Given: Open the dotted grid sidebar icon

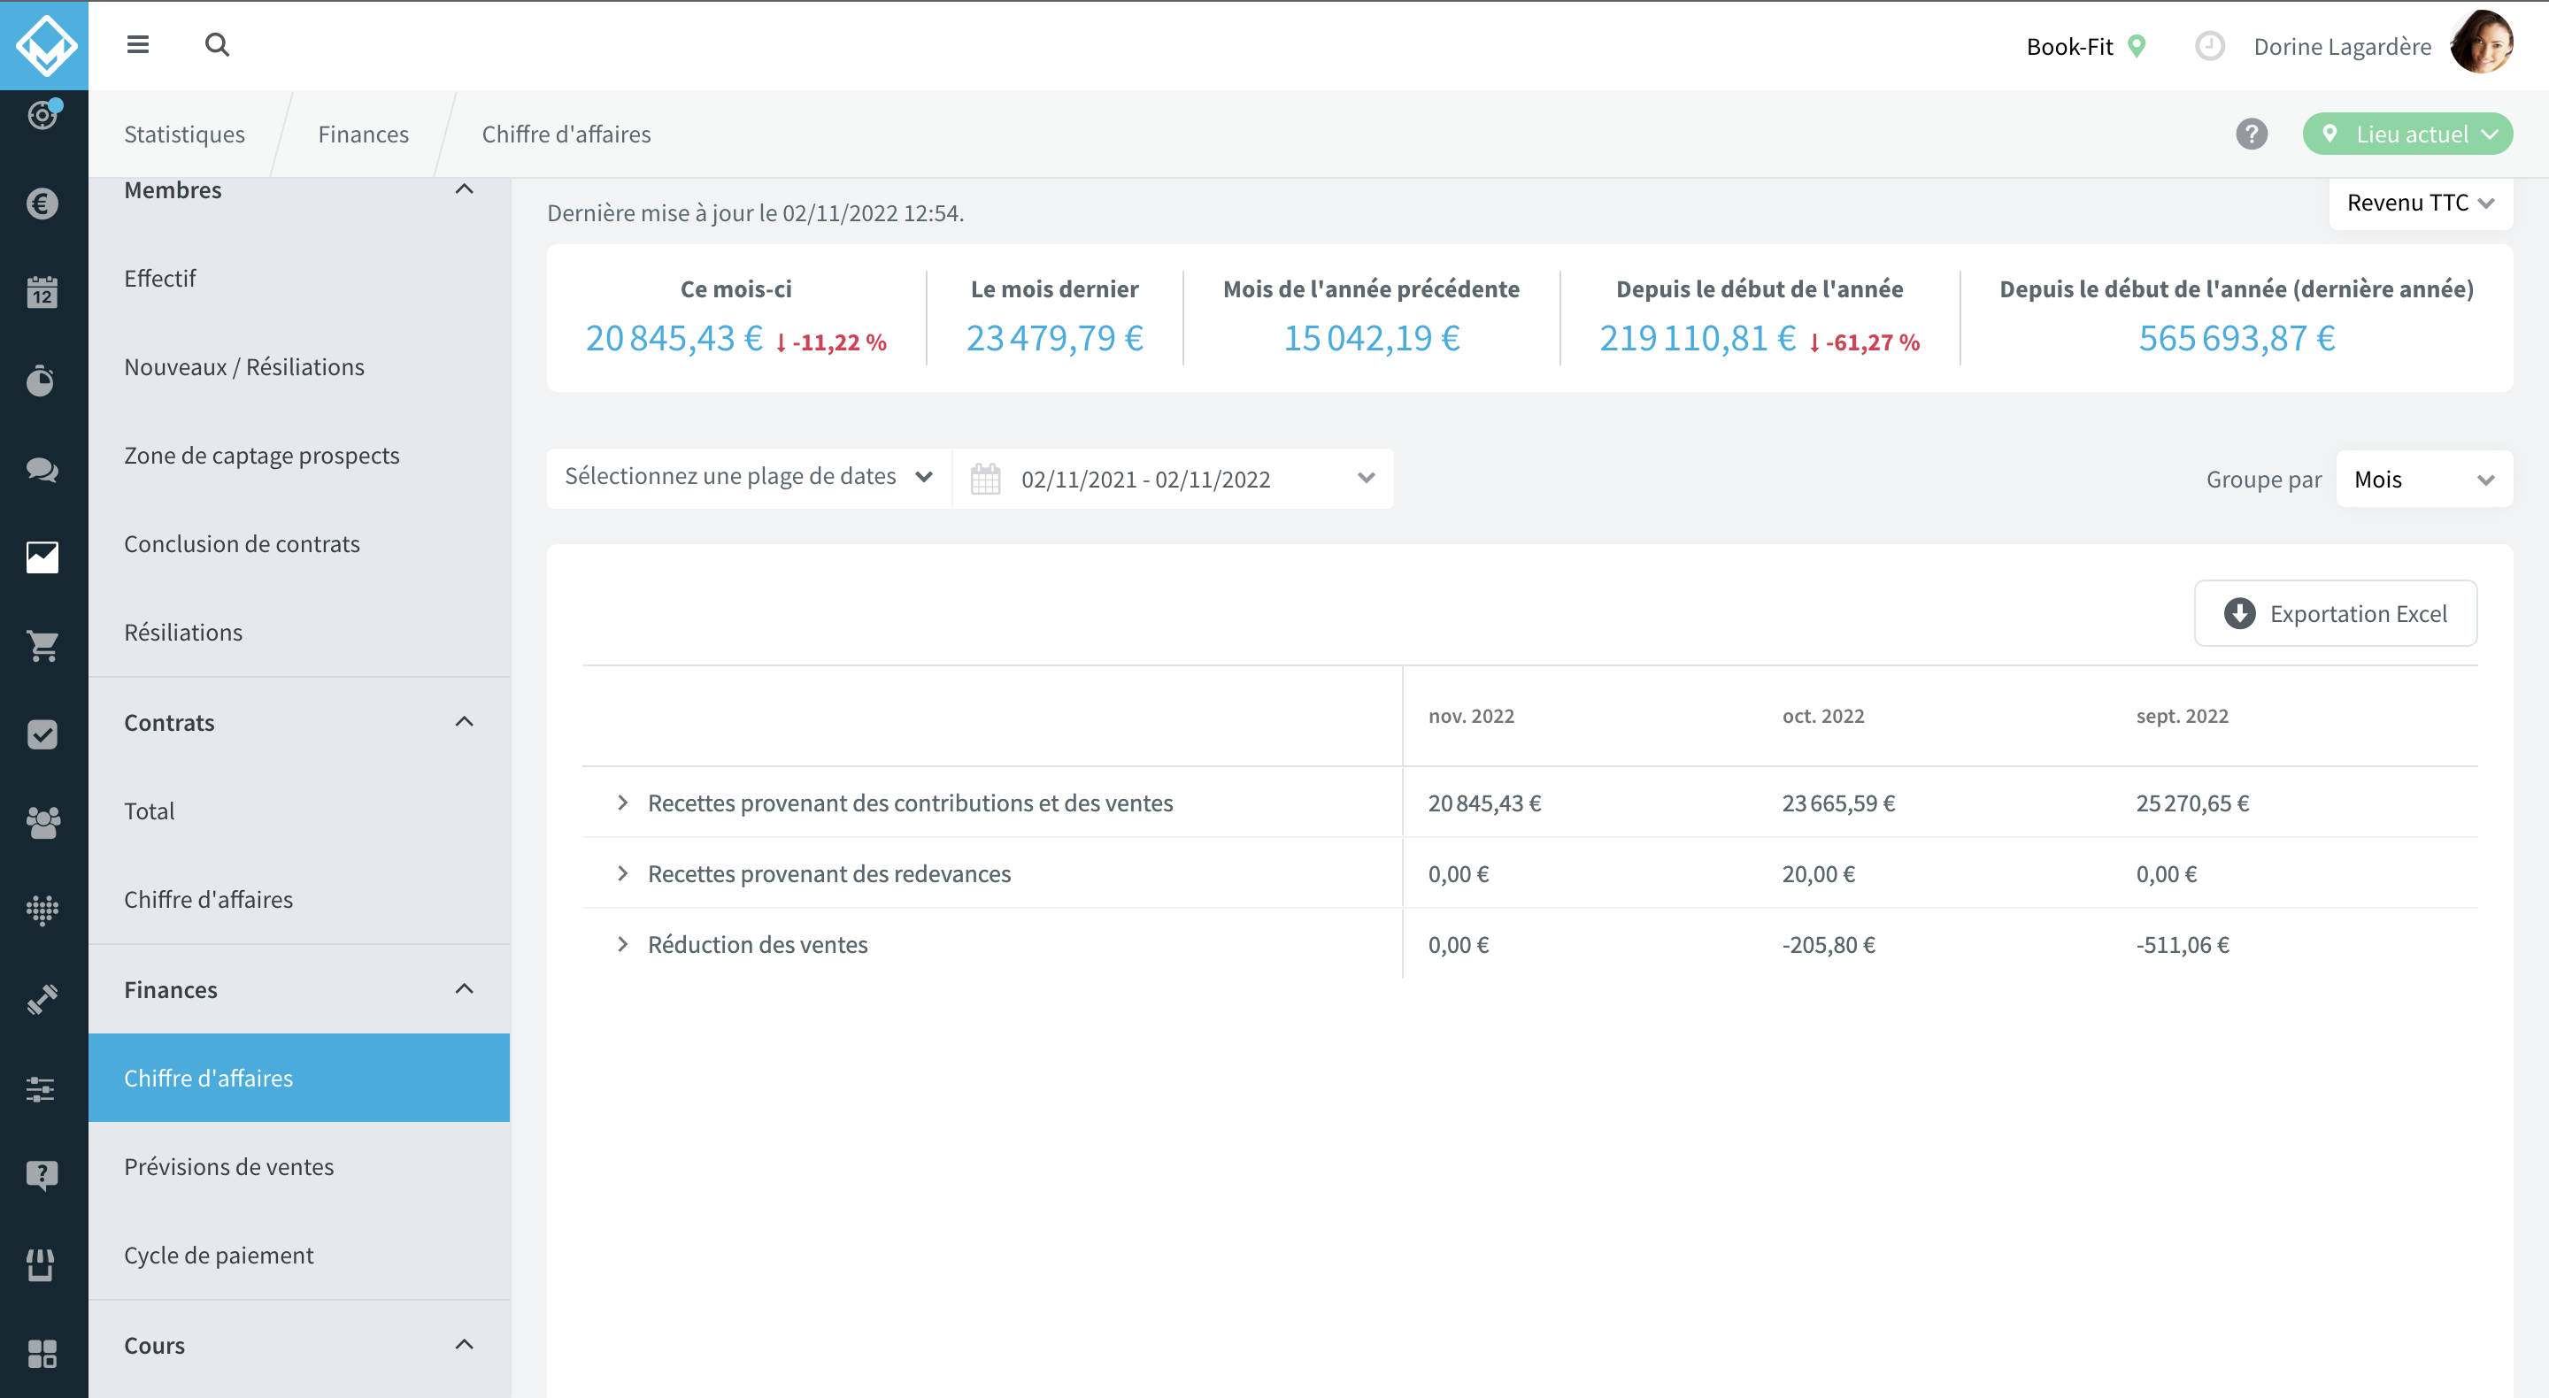Looking at the screenshot, I should (x=42, y=911).
